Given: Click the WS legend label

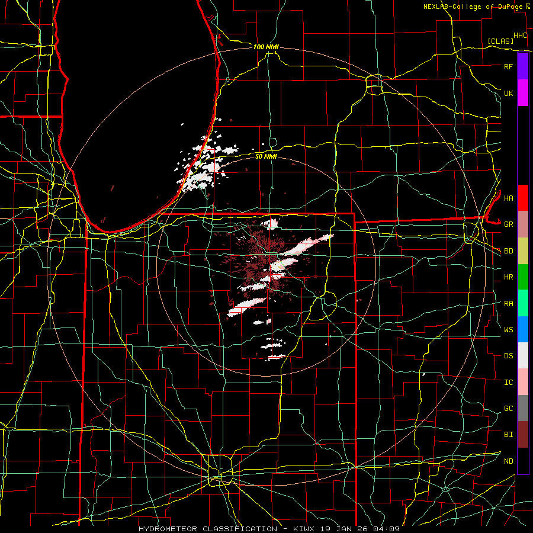Looking at the screenshot, I should pos(508,329).
